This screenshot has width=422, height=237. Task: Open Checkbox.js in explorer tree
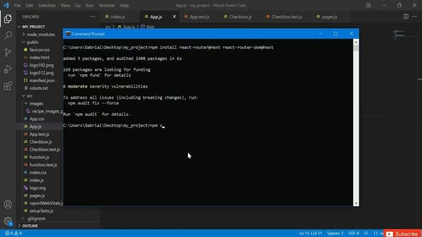pyautogui.click(x=41, y=142)
